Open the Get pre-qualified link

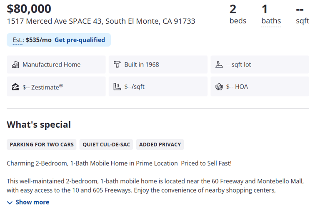pos(80,40)
